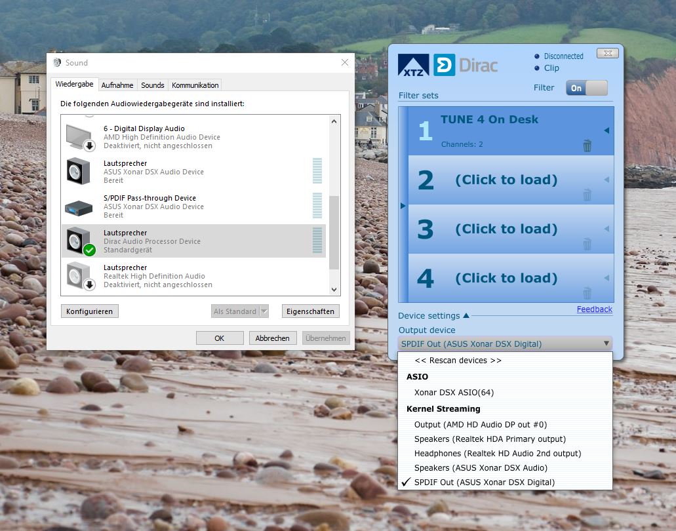
Task: Click the Realtek Lautsprecher speaker icon
Action: pos(81,276)
